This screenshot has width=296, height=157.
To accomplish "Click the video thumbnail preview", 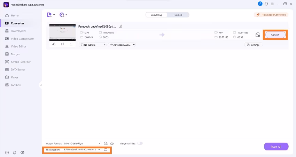I will coord(62,32).
